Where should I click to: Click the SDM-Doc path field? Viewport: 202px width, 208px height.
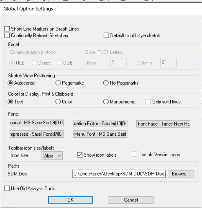(x=119, y=174)
